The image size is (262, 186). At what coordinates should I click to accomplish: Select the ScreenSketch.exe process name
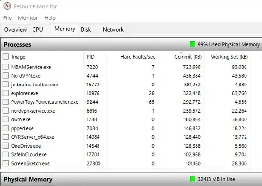click(x=30, y=164)
